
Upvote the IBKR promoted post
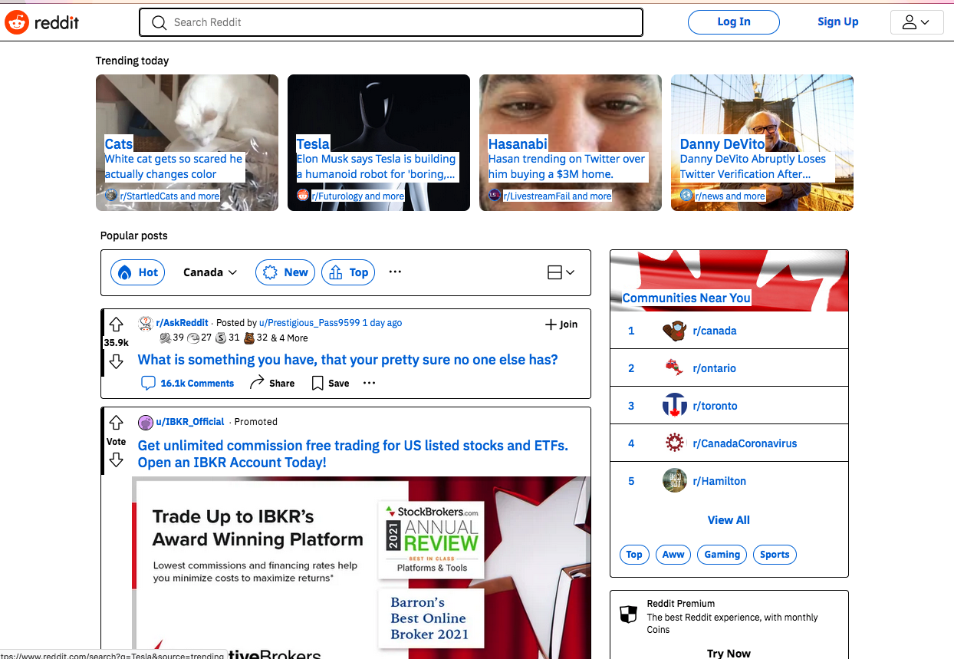point(116,423)
